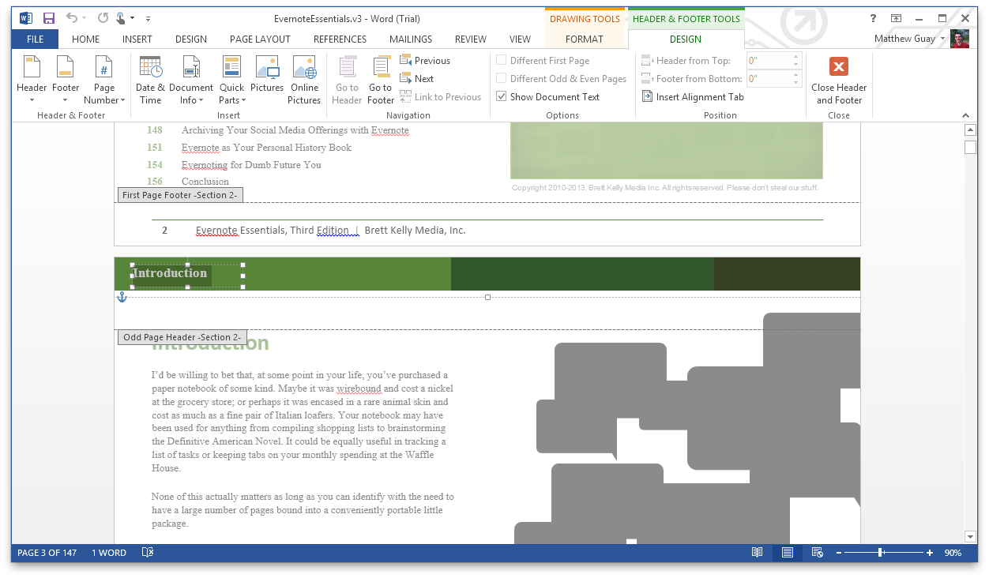
Task: Open undo history dropdown arrow
Action: 85,18
